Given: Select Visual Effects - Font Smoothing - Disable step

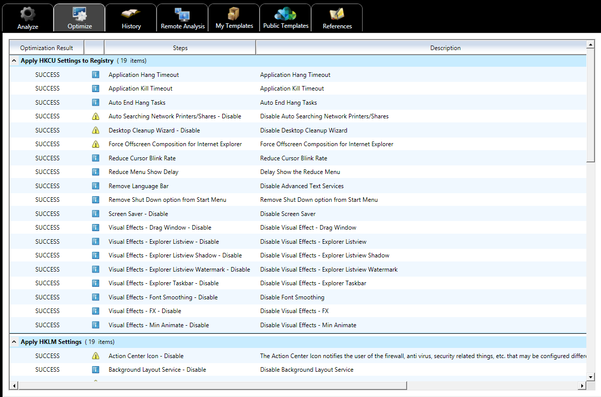Looking at the screenshot, I should (x=163, y=297).
